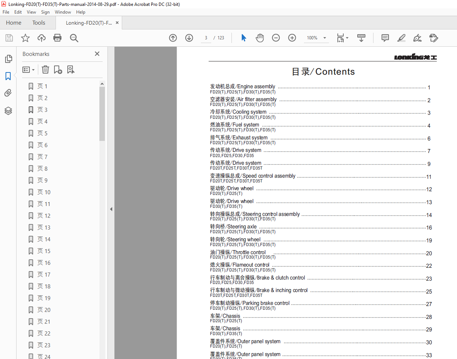The height and width of the screenshot is (359, 457).
Task: Open the View menu
Action: click(31, 12)
